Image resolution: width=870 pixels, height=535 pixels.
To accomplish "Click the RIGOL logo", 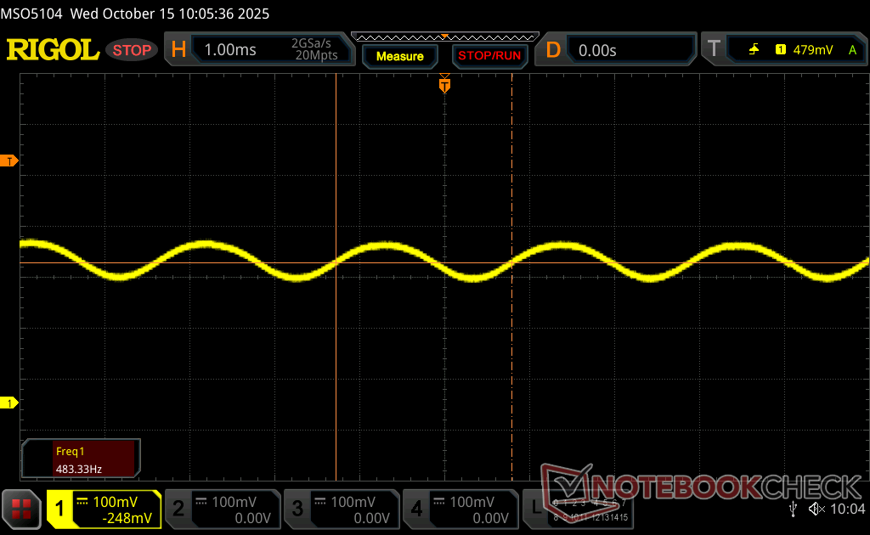I will [53, 50].
